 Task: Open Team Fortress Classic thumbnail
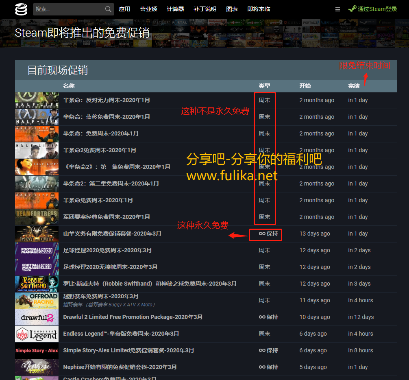click(x=37, y=217)
